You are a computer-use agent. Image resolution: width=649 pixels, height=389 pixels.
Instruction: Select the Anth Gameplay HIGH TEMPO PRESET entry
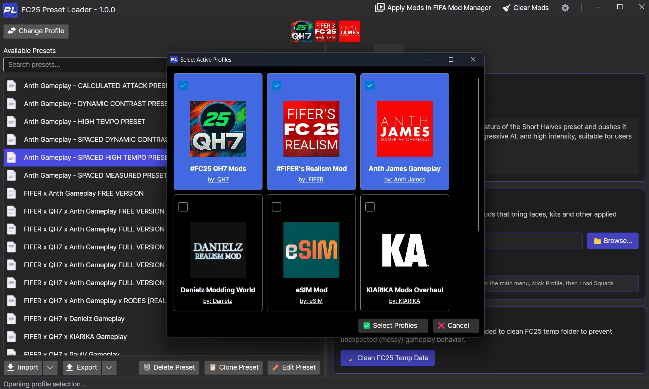84,121
